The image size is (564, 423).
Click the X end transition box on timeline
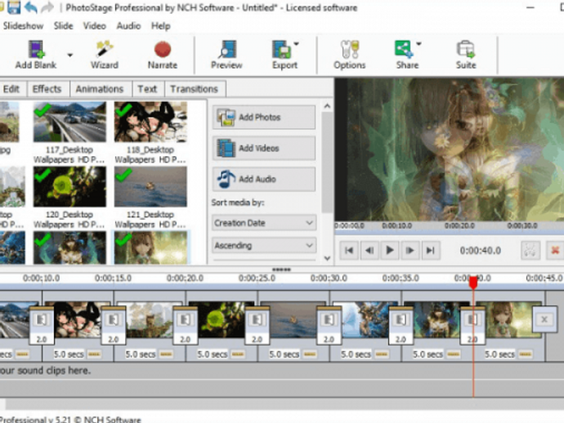coord(544,319)
